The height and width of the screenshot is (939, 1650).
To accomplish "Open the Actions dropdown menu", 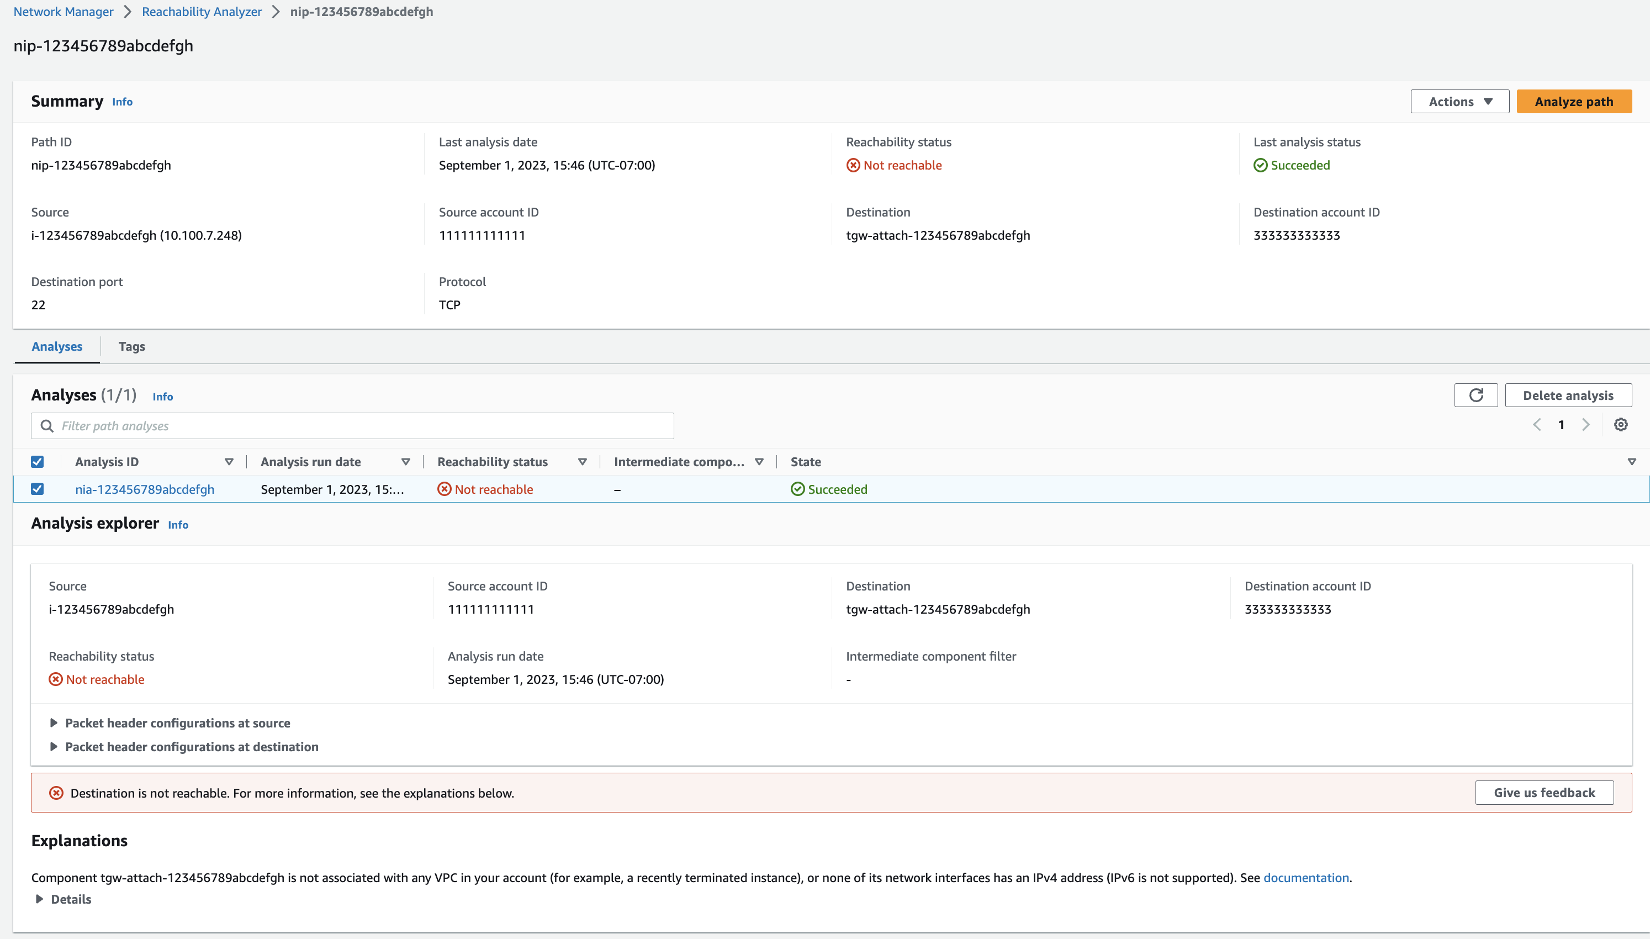I will 1459,101.
